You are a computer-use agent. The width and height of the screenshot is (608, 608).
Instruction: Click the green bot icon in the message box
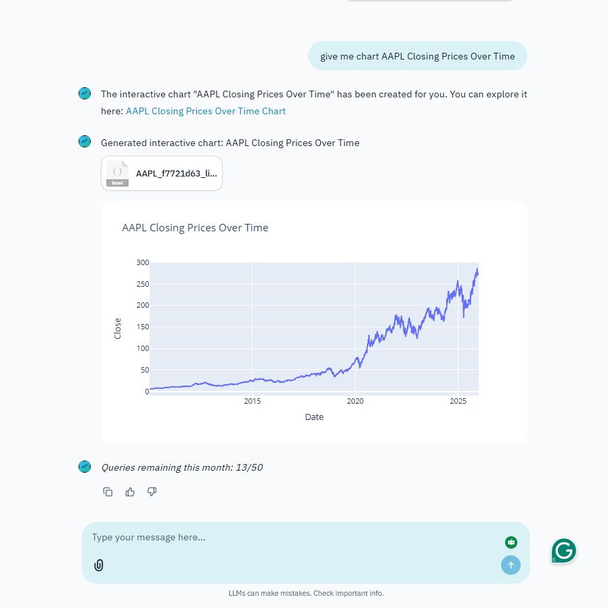tap(511, 542)
